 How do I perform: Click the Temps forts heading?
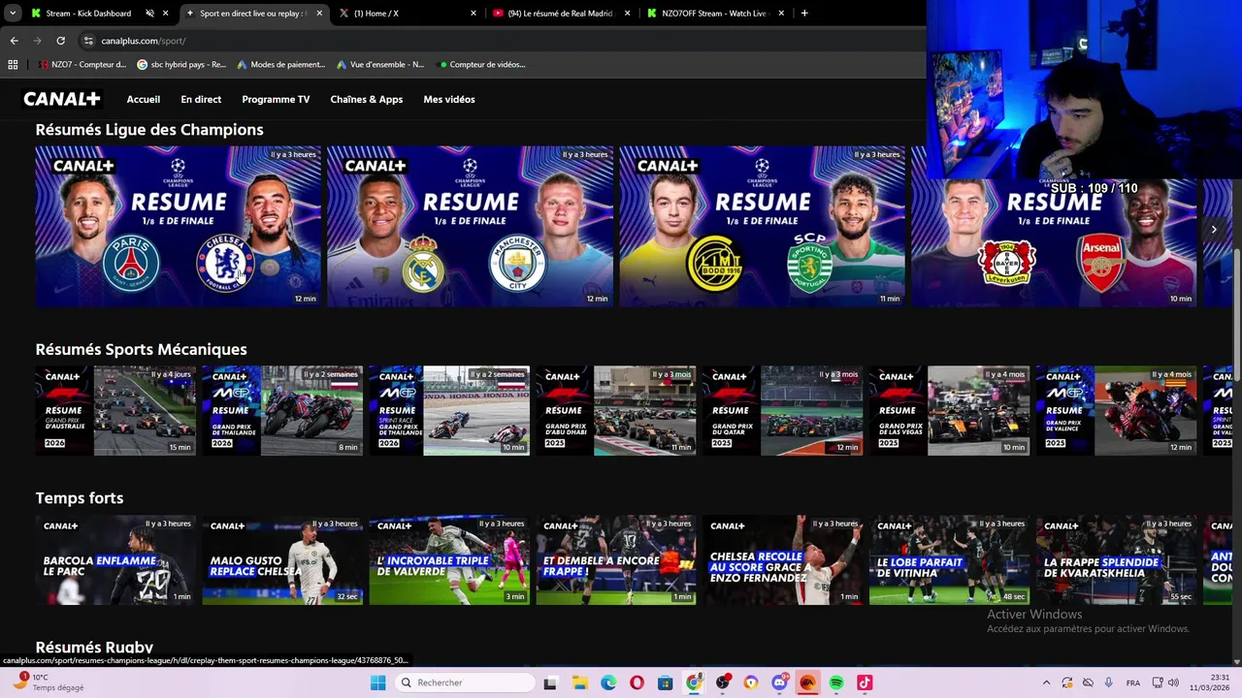pyautogui.click(x=80, y=498)
